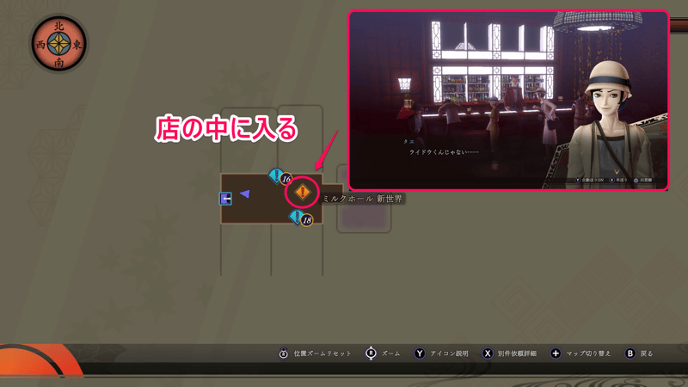Click the R-stick press icon for zoom reset
The image size is (688, 387).
(284, 353)
